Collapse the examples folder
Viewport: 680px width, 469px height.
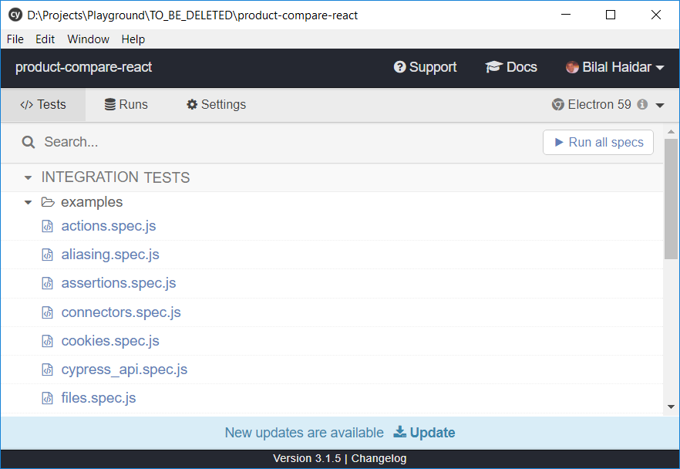29,203
